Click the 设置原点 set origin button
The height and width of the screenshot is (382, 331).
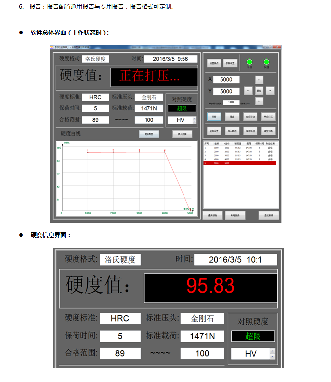(214, 63)
